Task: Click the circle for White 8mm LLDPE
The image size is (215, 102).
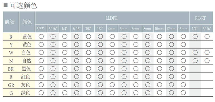Action: point(148,52)
